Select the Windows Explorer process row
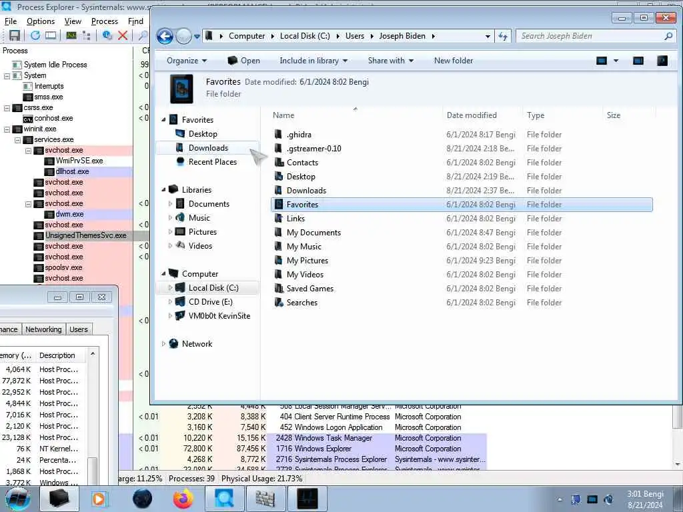 pyautogui.click(x=303, y=449)
